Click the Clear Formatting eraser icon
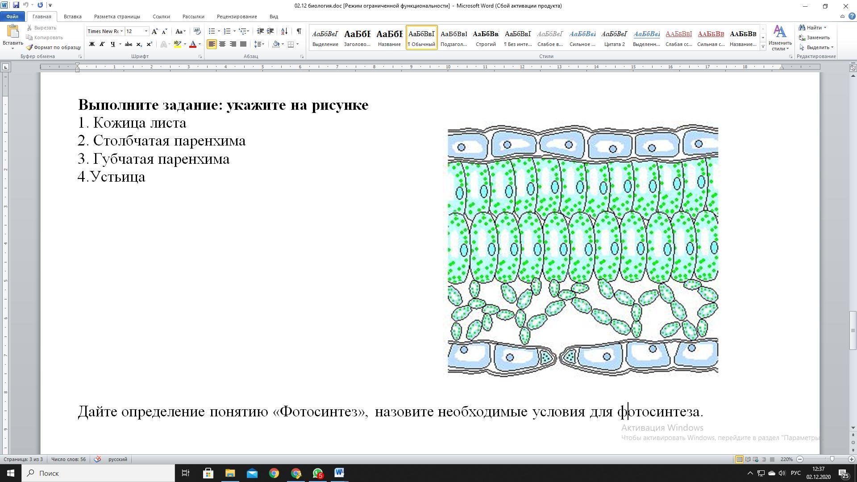857x482 pixels. coord(197,31)
